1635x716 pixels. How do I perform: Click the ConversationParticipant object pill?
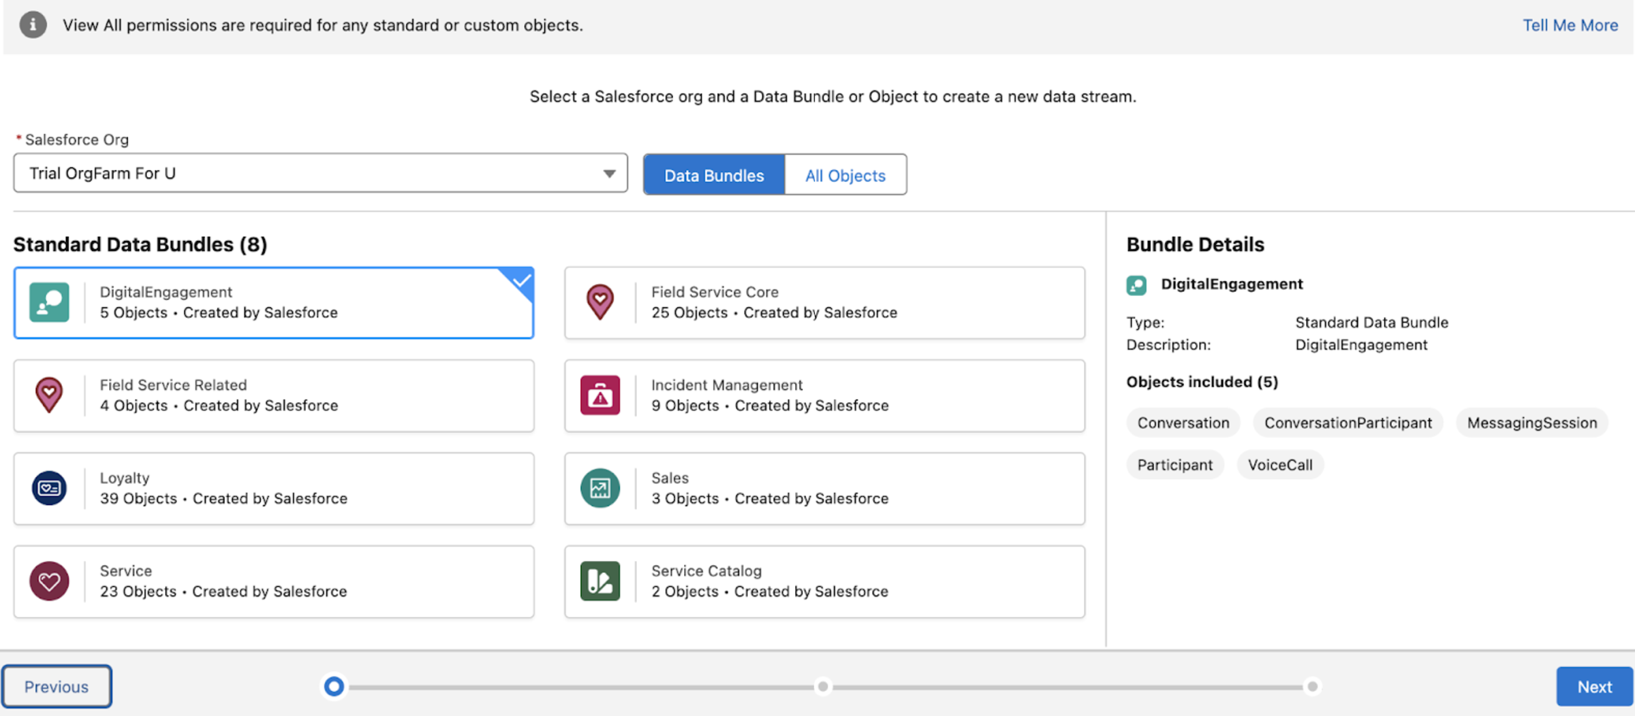[x=1348, y=423]
